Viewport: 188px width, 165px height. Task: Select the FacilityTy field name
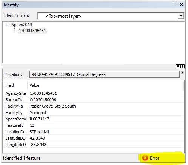pos(14,113)
